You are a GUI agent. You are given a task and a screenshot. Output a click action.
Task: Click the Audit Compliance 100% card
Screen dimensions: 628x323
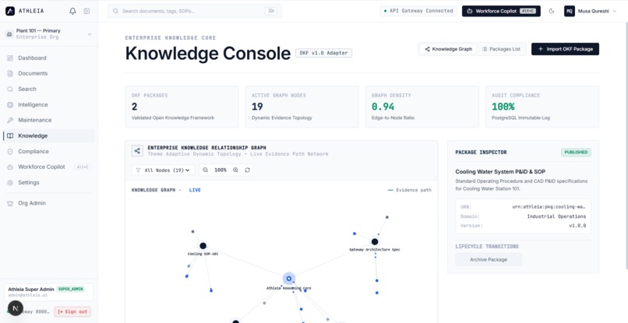pyautogui.click(x=542, y=107)
